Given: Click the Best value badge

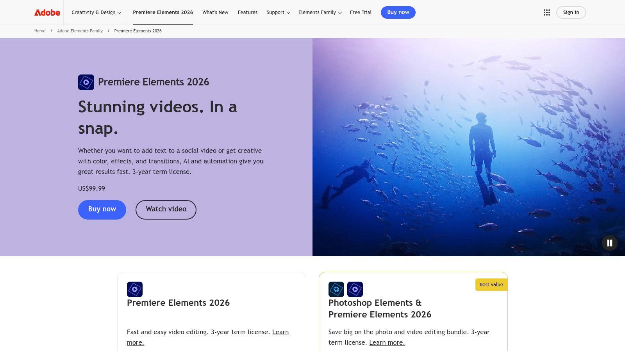Looking at the screenshot, I should pyautogui.click(x=491, y=284).
